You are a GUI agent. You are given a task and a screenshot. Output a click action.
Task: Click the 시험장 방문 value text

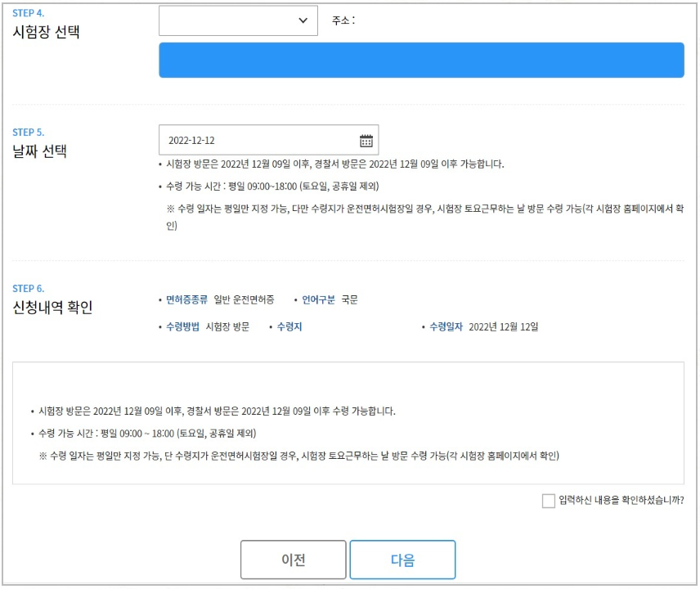[x=227, y=327]
